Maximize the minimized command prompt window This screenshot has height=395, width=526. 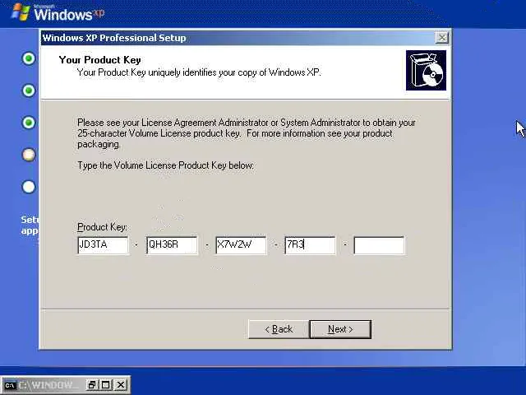coord(106,385)
